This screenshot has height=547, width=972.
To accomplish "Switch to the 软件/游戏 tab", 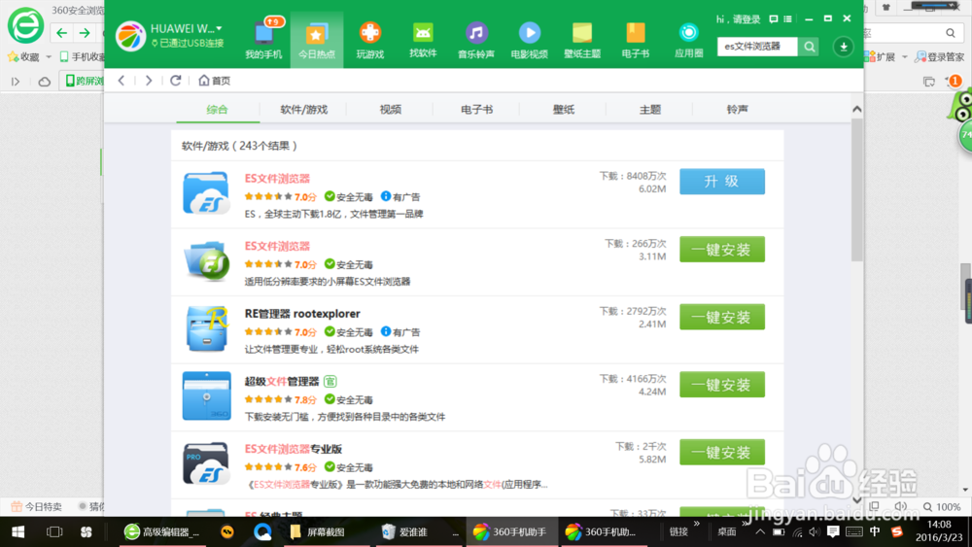I will pos(303,110).
